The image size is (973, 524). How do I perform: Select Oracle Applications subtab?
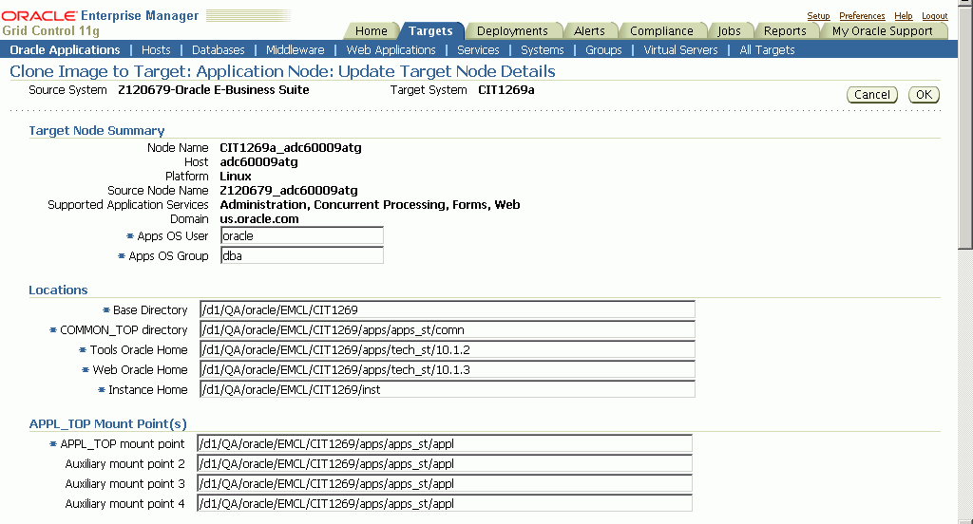66,49
